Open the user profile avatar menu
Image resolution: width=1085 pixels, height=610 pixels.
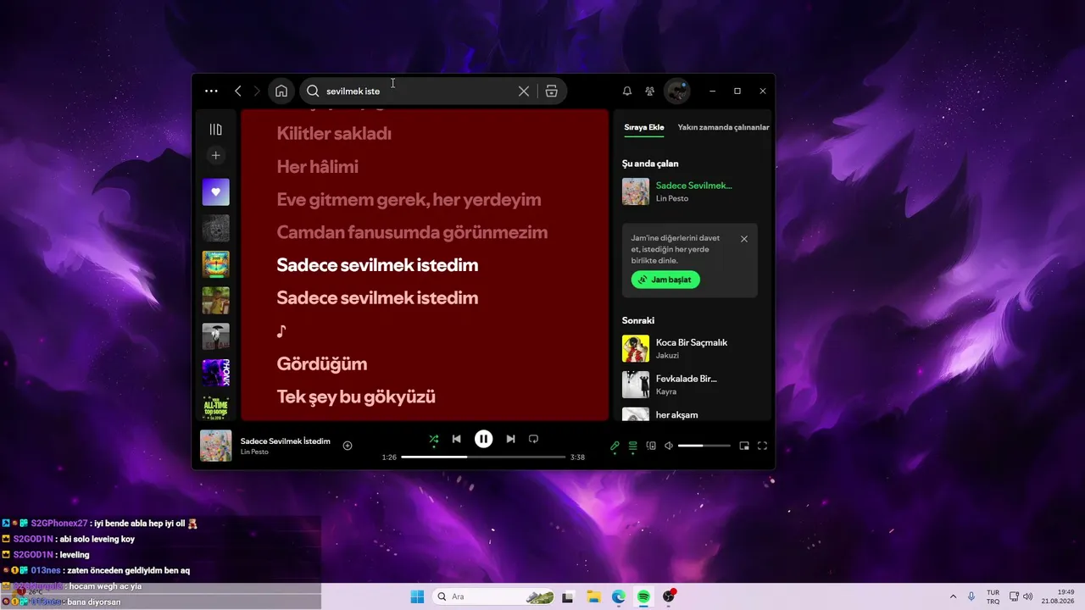677,91
